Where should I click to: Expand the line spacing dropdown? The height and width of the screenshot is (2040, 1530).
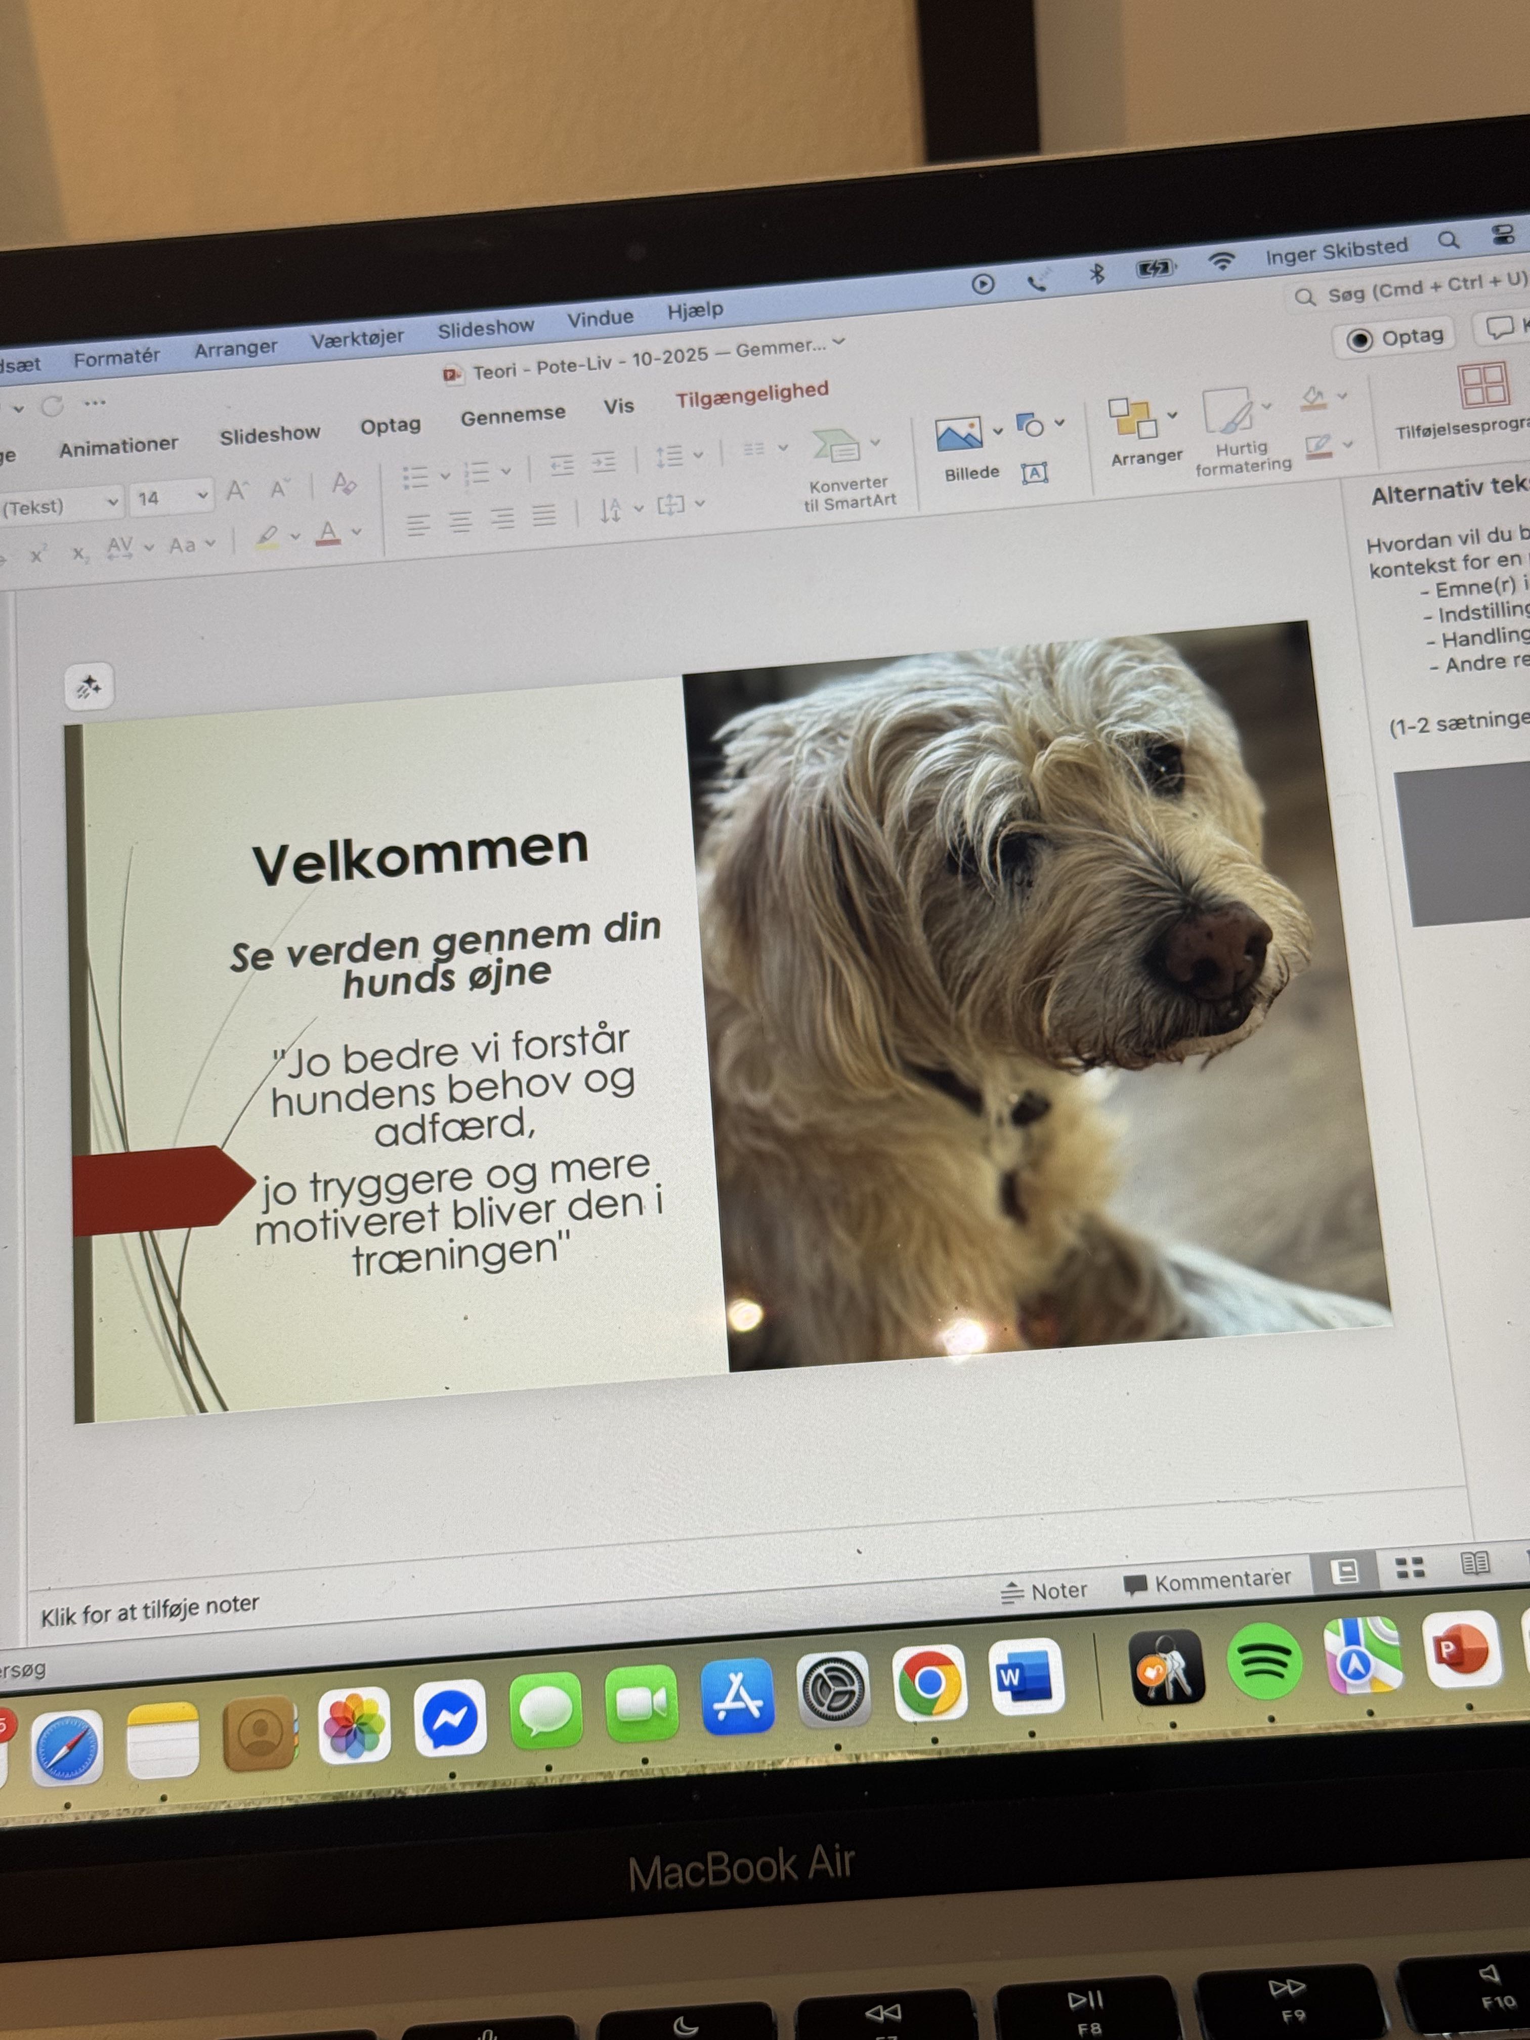tap(698, 454)
